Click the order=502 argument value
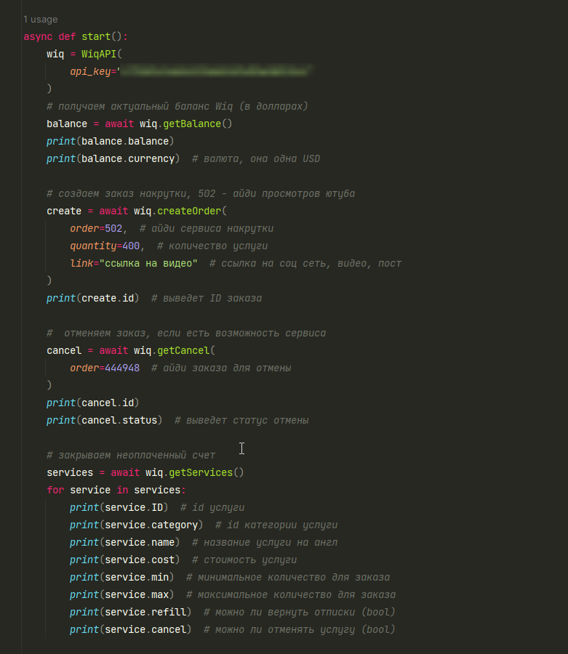The width and height of the screenshot is (568, 654). (113, 229)
